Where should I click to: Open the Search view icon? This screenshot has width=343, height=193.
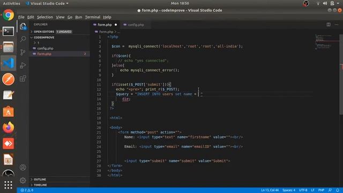[23, 39]
